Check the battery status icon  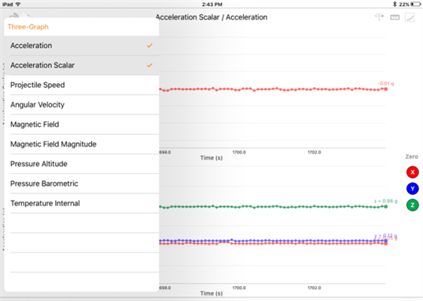click(415, 4)
